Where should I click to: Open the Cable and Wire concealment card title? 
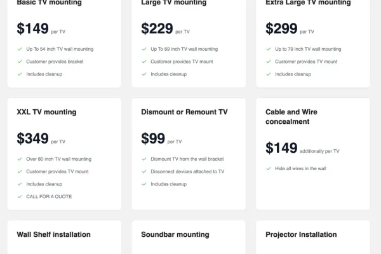291,117
